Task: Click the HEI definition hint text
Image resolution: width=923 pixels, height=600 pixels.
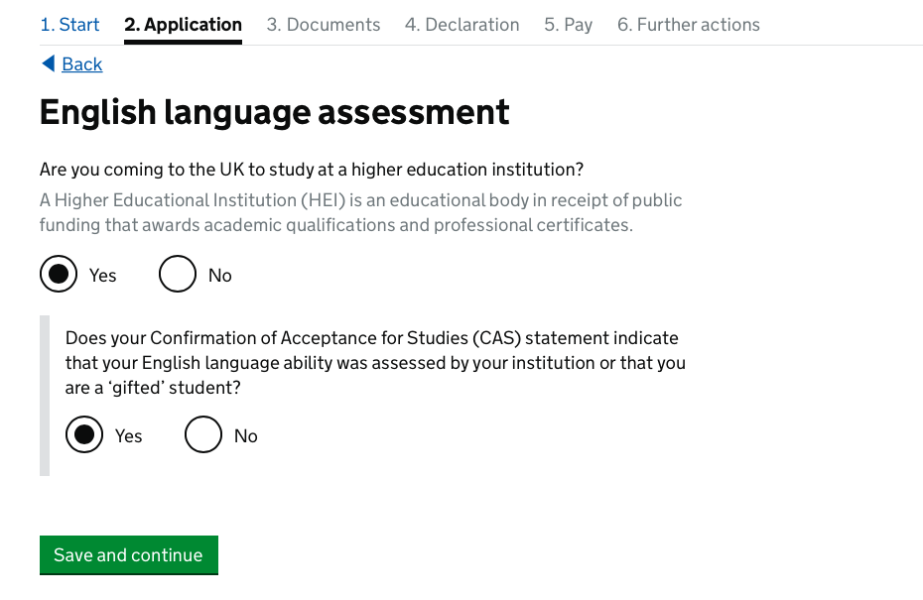Action: click(361, 212)
